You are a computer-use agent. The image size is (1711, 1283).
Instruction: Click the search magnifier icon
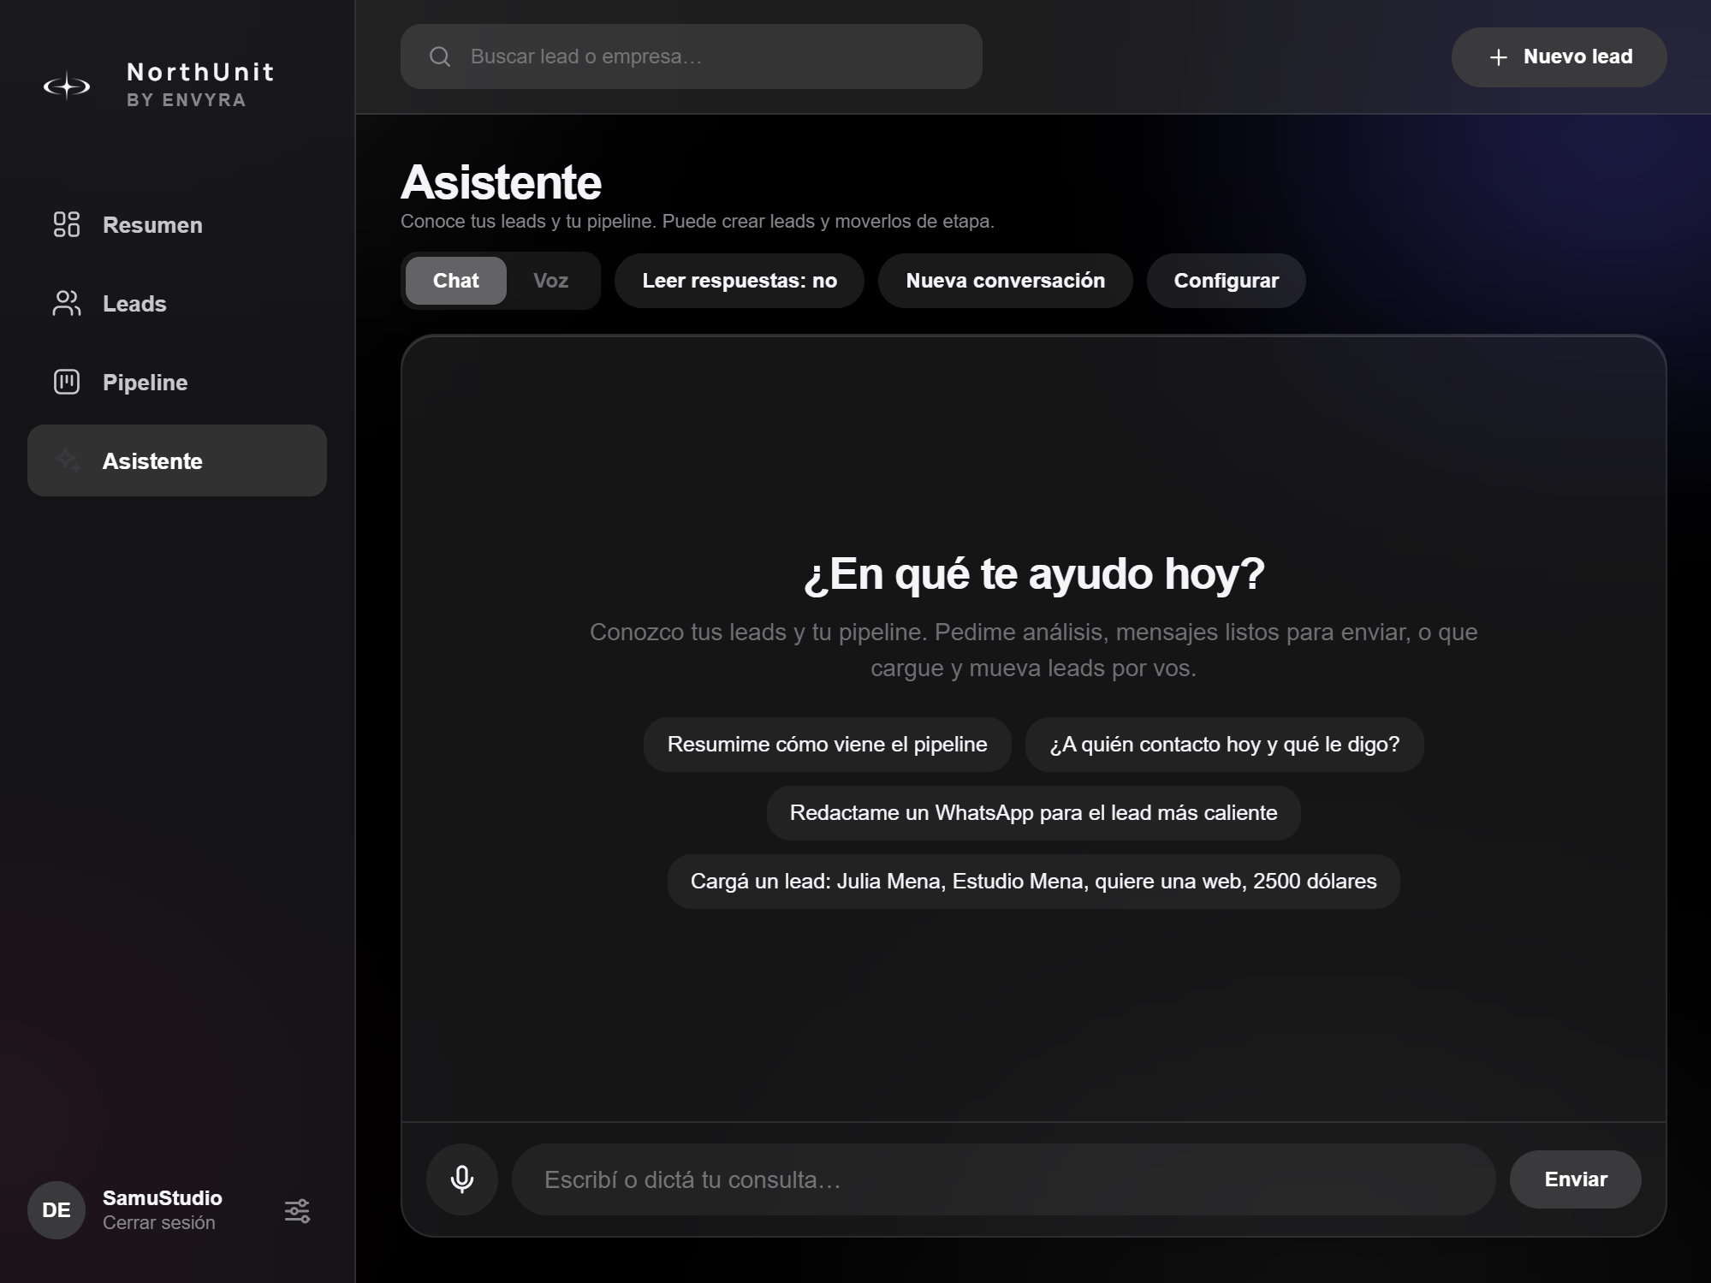coord(440,56)
